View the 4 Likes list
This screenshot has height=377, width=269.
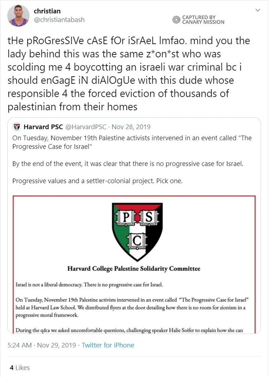(20, 368)
